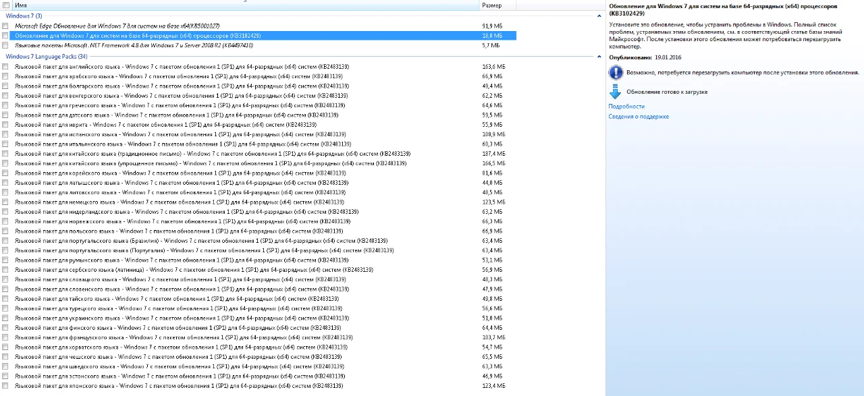
Task: Select the Danish language pack checkbox
Action: [x=5, y=115]
